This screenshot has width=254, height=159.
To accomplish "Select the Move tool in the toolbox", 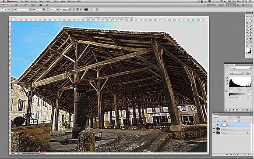I will click(250, 17).
